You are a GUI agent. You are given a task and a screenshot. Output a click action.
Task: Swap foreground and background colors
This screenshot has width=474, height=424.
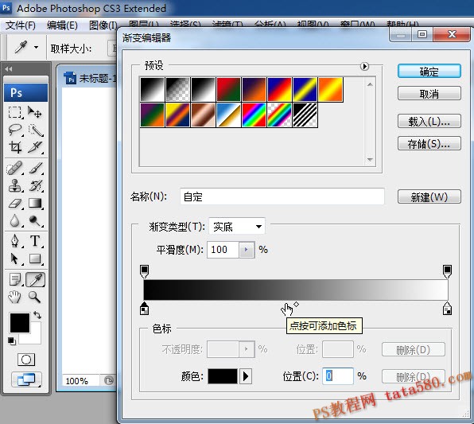37,315
